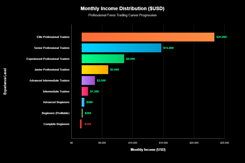Click the $25.000 value label

pos(221,37)
